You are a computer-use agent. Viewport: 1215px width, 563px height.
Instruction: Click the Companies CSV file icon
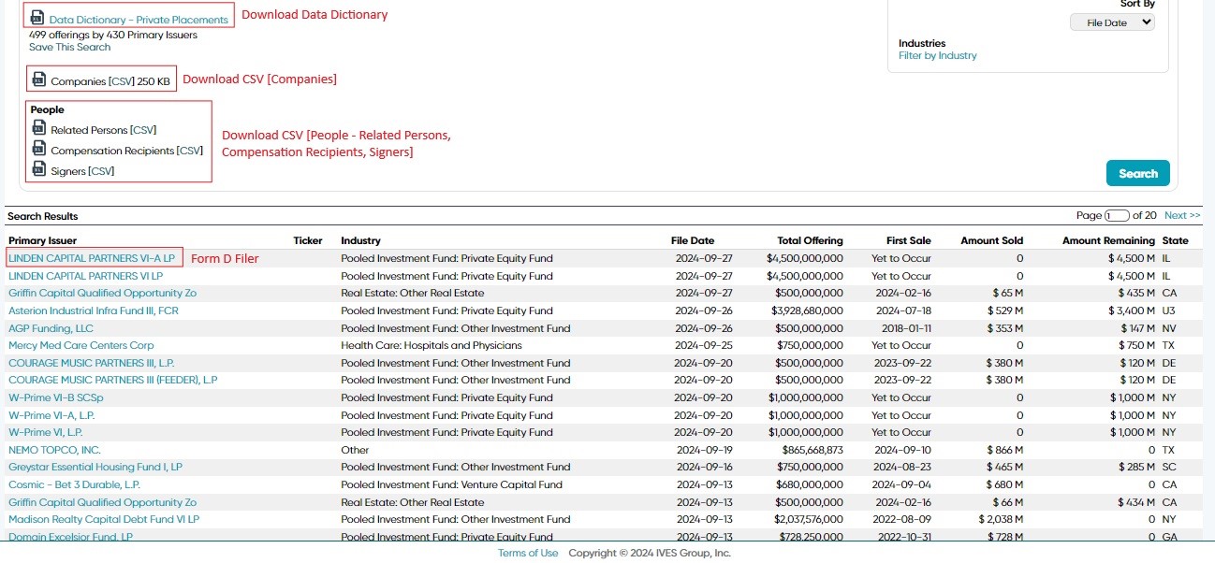38,80
